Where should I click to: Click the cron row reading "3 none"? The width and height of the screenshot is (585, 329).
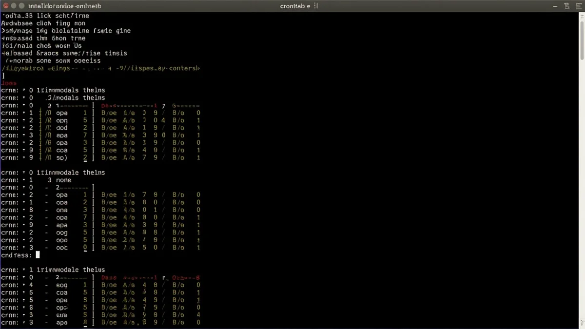tap(36, 180)
